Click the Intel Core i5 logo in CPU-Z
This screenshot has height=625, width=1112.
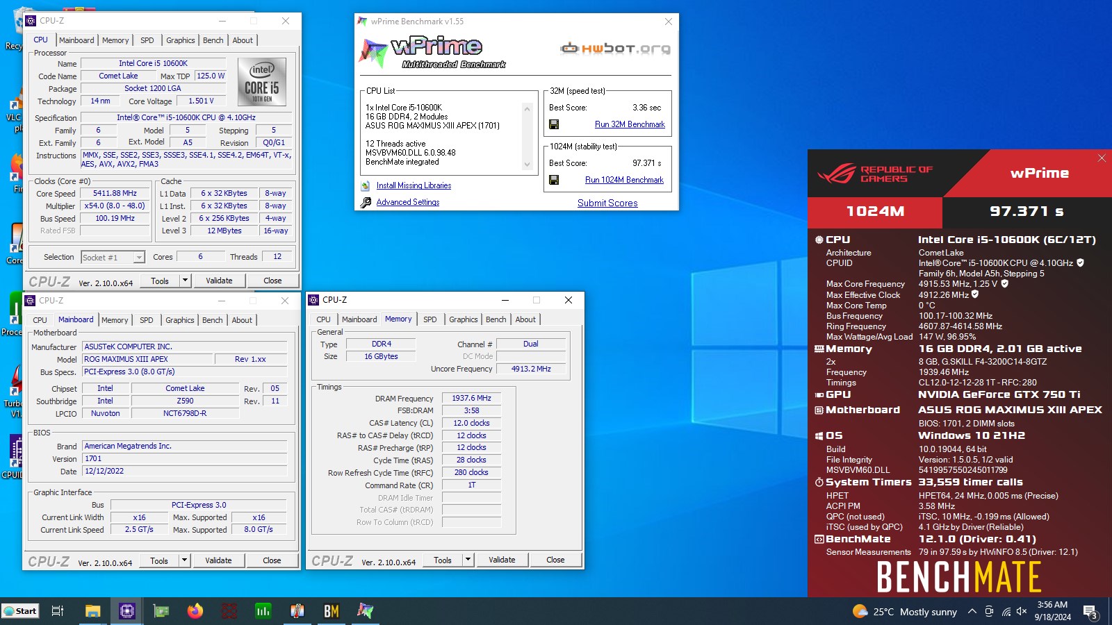click(262, 81)
